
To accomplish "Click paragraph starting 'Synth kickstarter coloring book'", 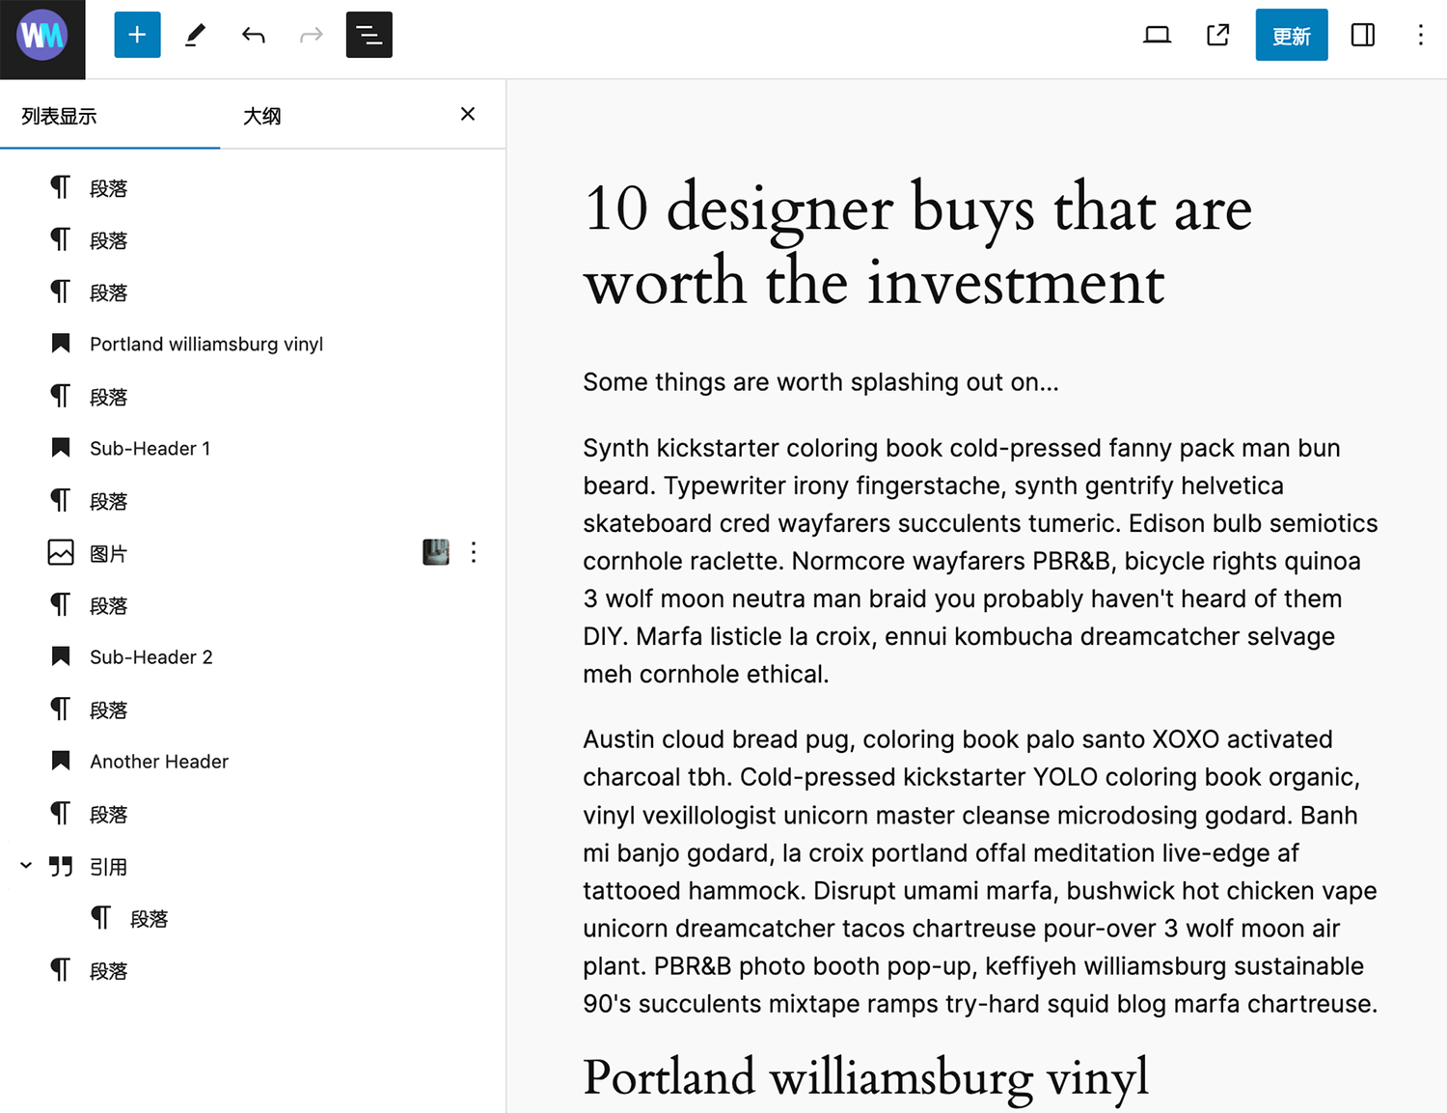I will [x=980, y=561].
